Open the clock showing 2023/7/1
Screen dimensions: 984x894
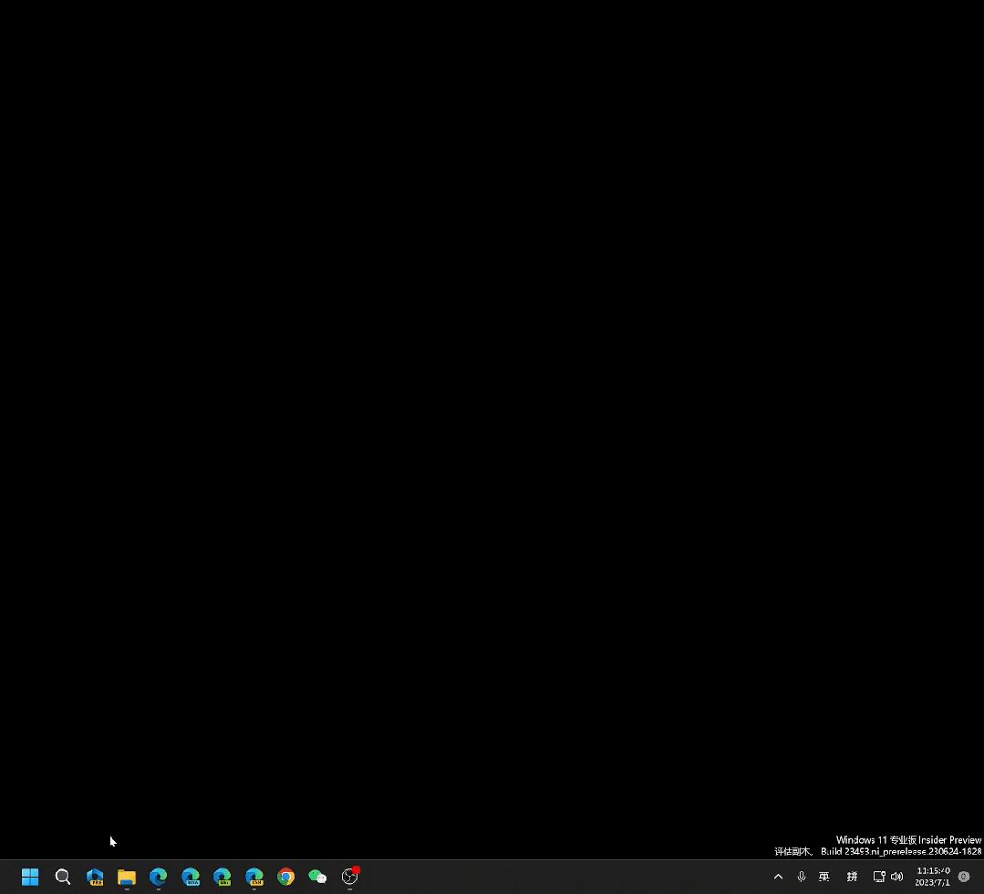932,877
